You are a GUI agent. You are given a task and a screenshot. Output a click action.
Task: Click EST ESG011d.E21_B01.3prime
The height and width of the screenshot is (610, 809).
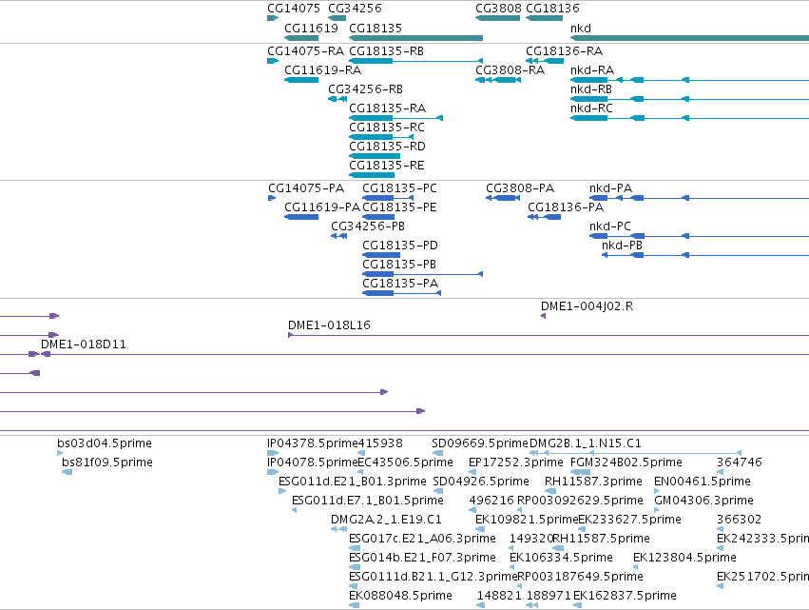coord(282,491)
